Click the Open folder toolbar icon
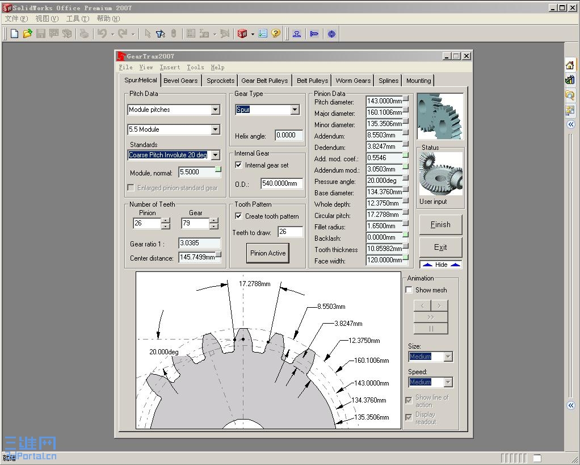Viewport: 580px width, 465px height. click(27, 33)
